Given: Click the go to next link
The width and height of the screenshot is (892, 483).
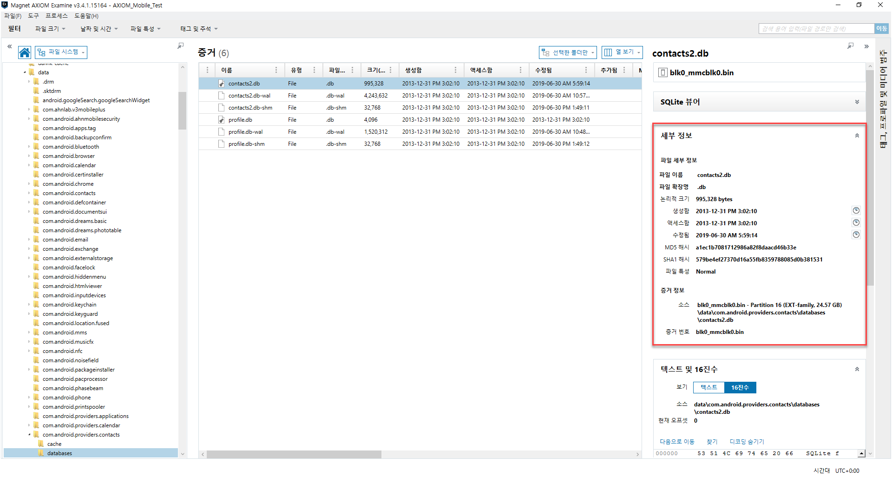Looking at the screenshot, I should [677, 442].
